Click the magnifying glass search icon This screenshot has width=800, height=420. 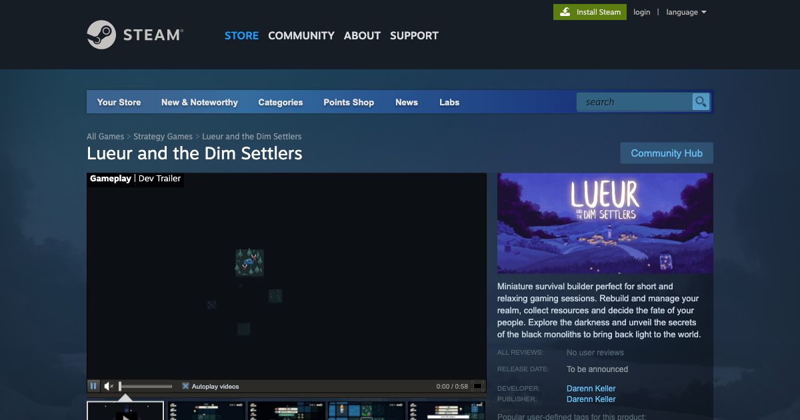pos(701,101)
